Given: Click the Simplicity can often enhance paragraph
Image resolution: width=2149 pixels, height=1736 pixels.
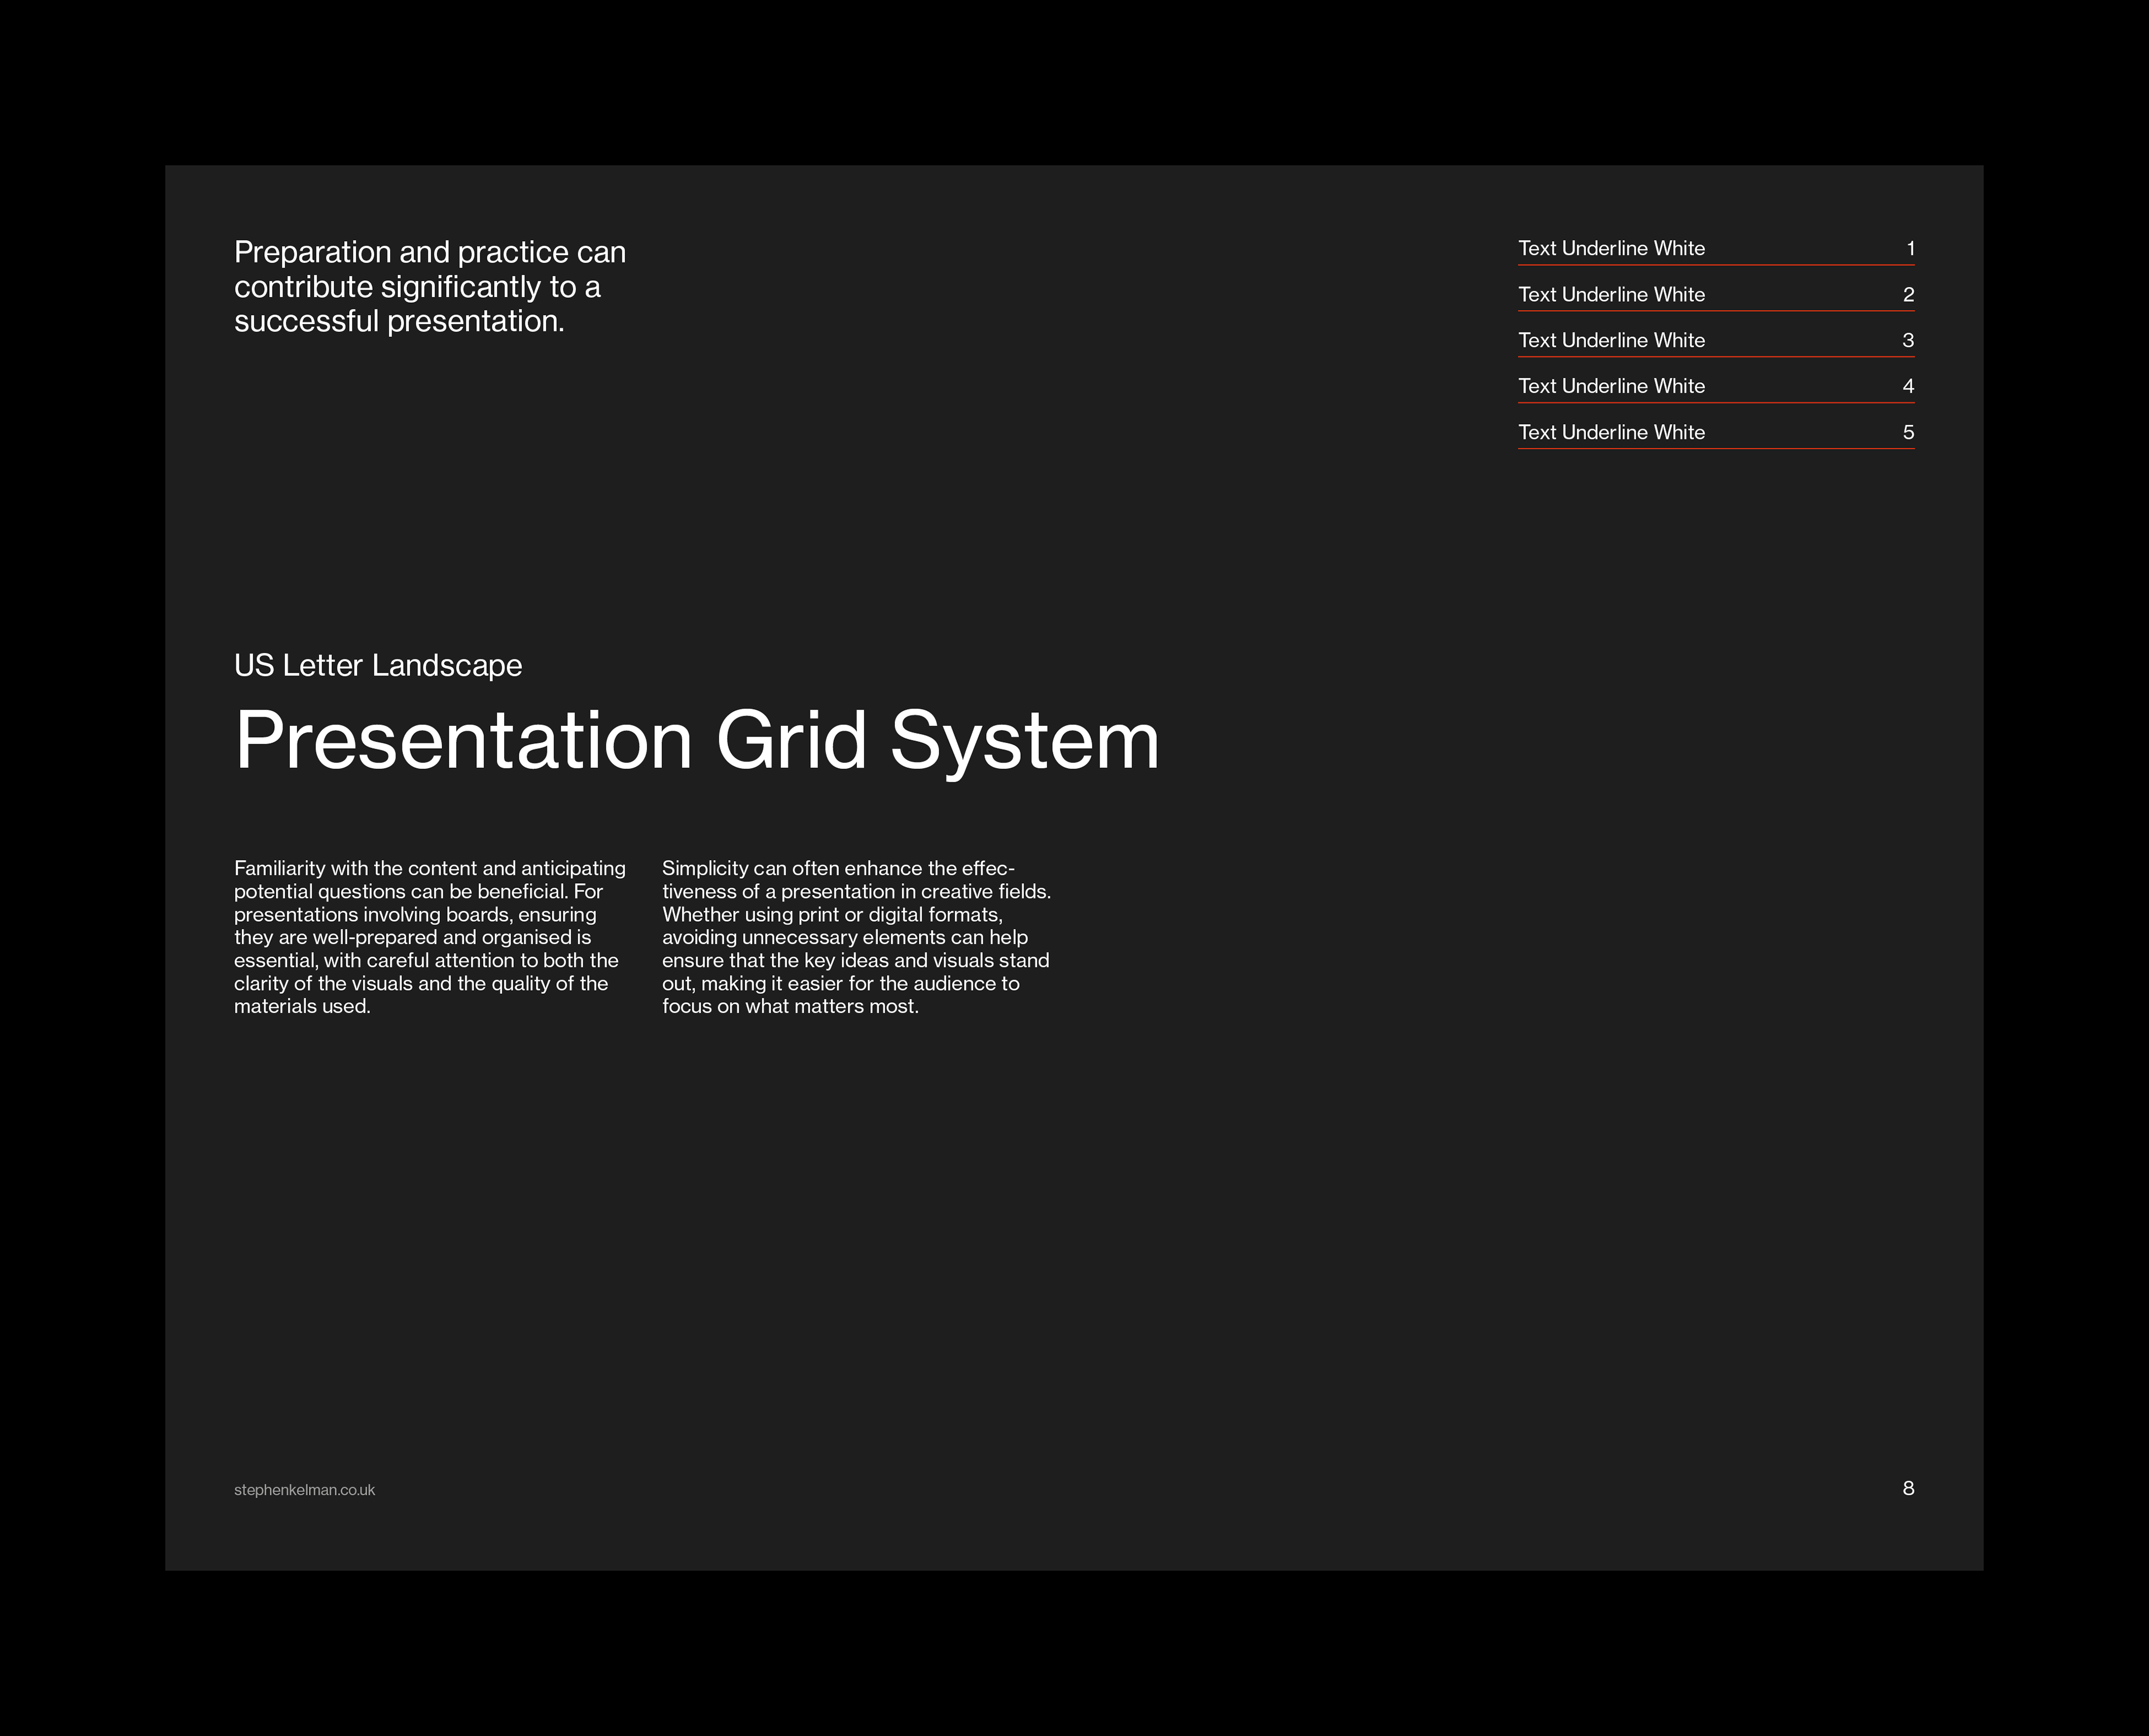Looking at the screenshot, I should (856, 937).
